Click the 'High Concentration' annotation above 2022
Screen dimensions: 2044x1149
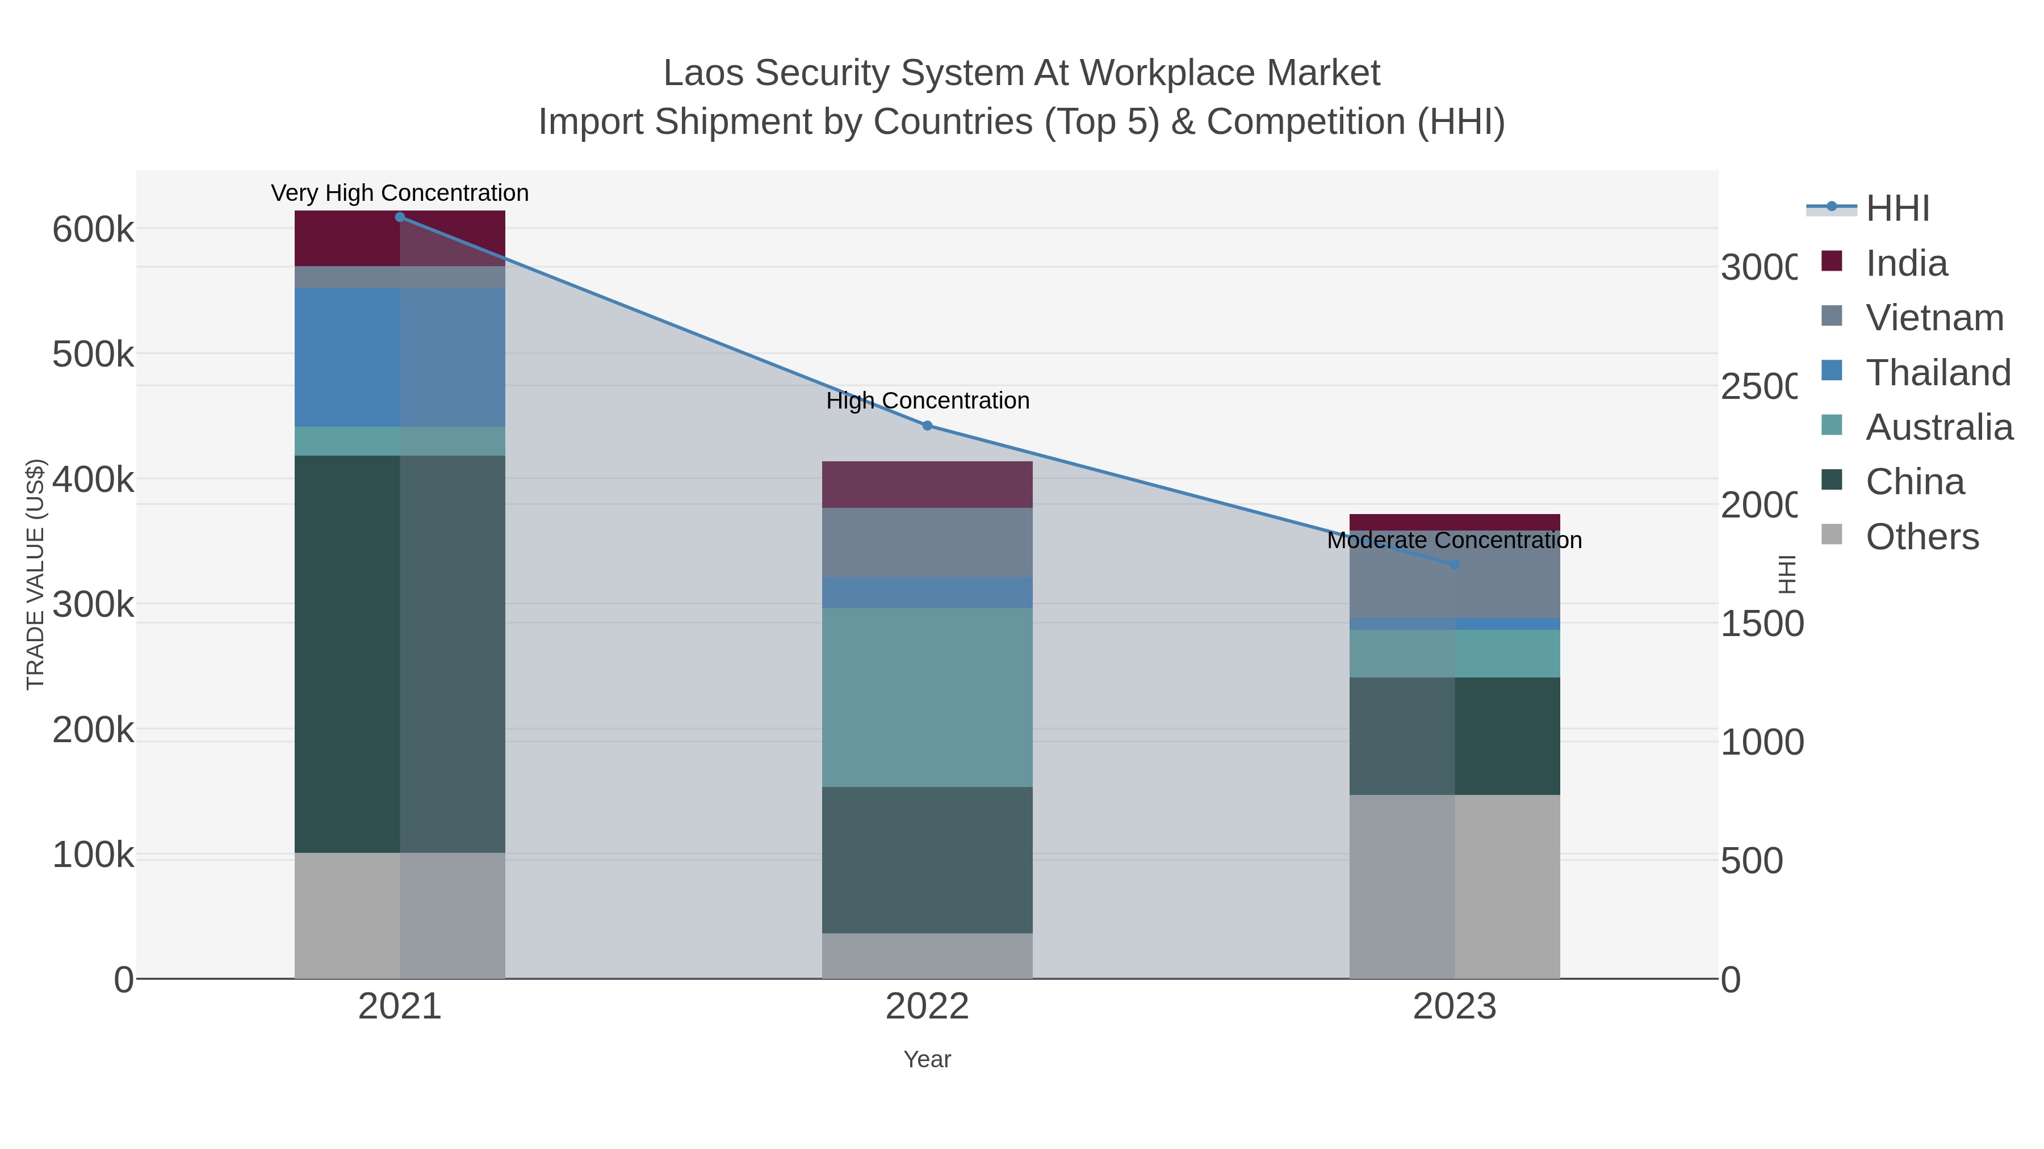pyautogui.click(x=928, y=401)
